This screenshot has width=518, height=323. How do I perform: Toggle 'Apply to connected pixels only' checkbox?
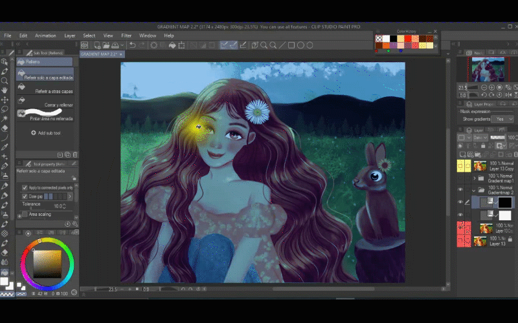tap(25, 187)
